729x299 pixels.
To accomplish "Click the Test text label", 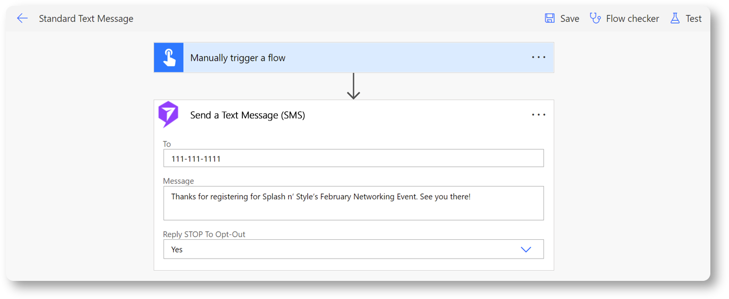I will coord(693,19).
